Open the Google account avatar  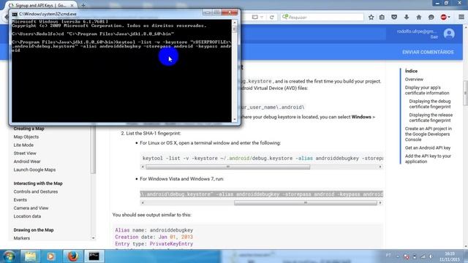[449, 34]
